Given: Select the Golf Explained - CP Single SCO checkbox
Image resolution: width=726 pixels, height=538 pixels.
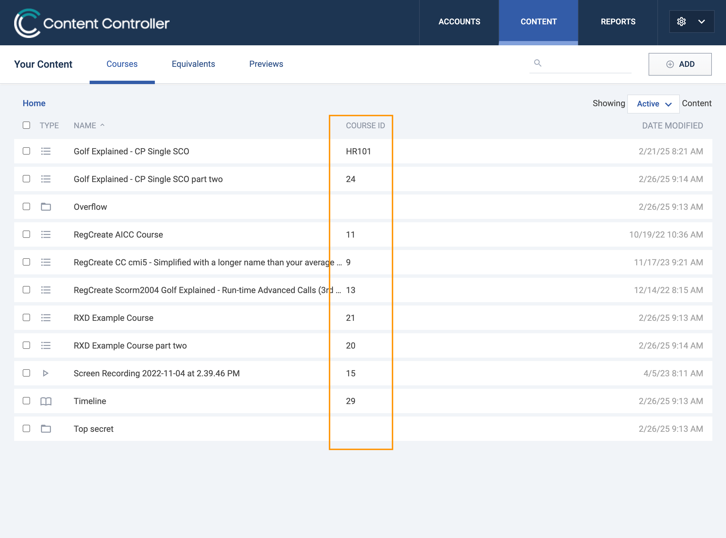Looking at the screenshot, I should tap(26, 151).
